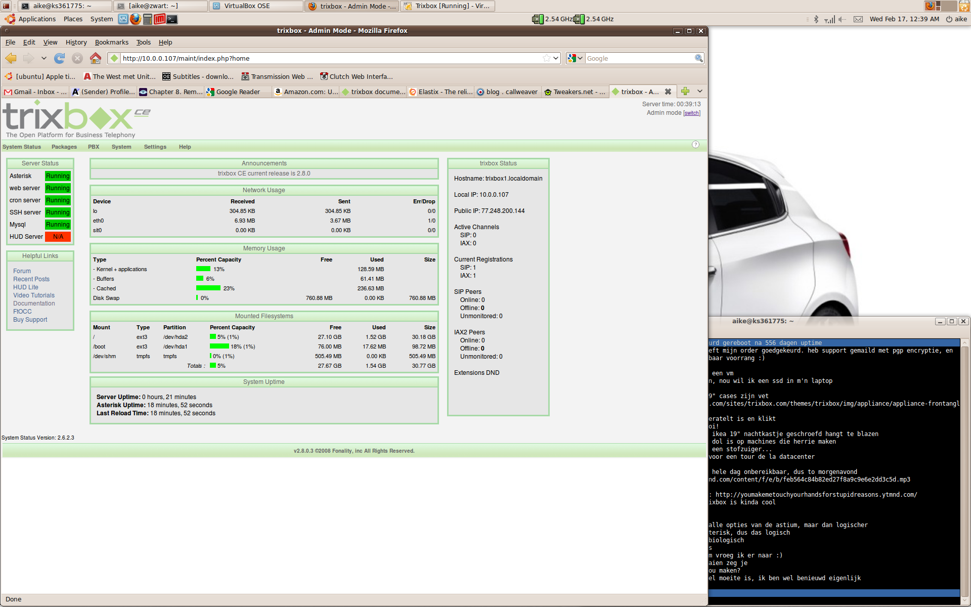Open the GNOME Places menu
This screenshot has height=607, width=971.
pyautogui.click(x=73, y=19)
